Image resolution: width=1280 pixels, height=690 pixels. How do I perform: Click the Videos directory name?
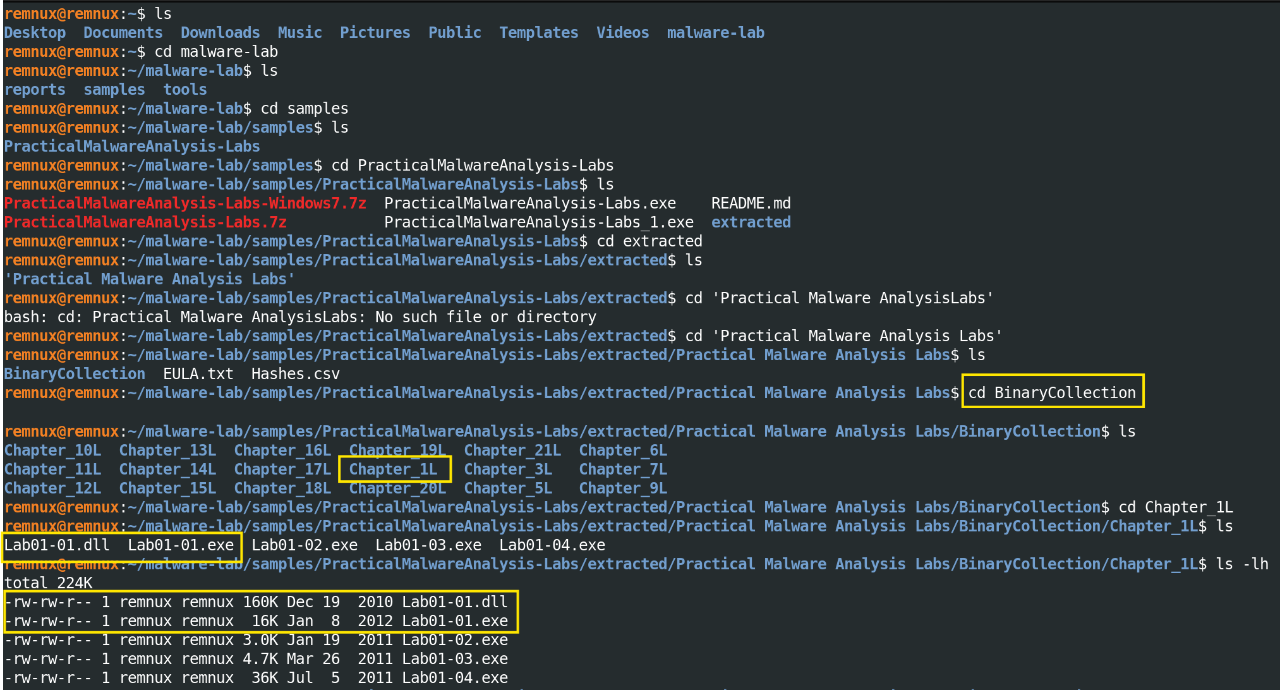(x=623, y=33)
